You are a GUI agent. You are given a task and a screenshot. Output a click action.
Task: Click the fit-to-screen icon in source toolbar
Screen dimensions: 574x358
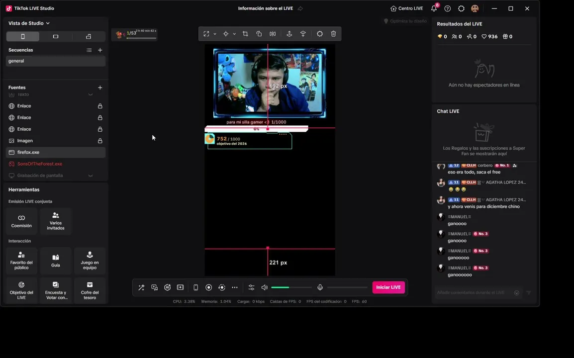[x=206, y=34]
